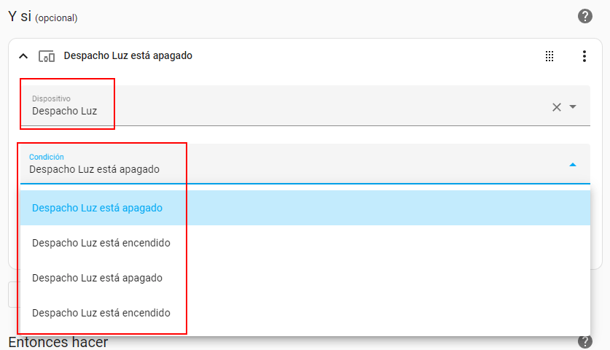Click the condition card title 'Despacho Luz está apagado'
The width and height of the screenshot is (610, 350).
128,55
